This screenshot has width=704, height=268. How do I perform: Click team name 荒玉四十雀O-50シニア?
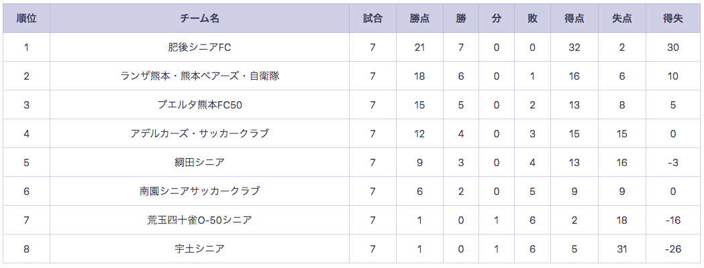point(200,220)
